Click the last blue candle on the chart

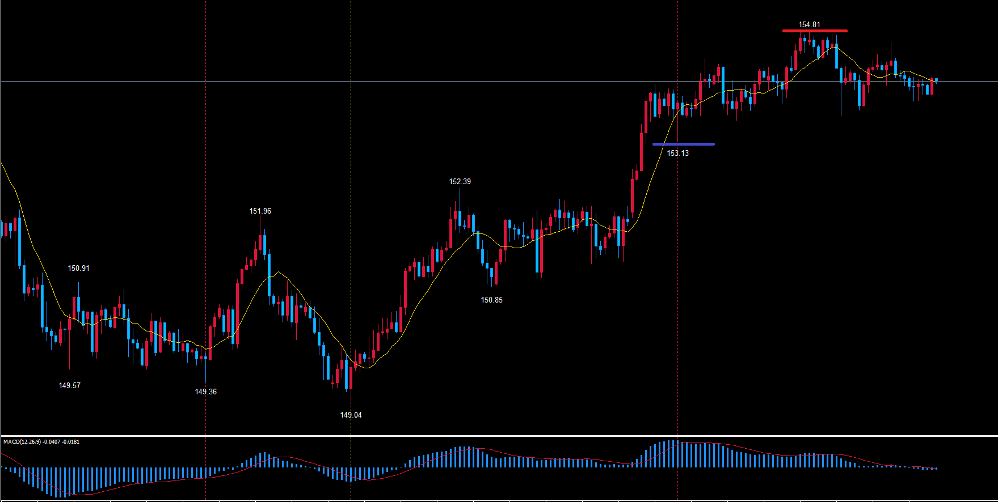[936, 80]
